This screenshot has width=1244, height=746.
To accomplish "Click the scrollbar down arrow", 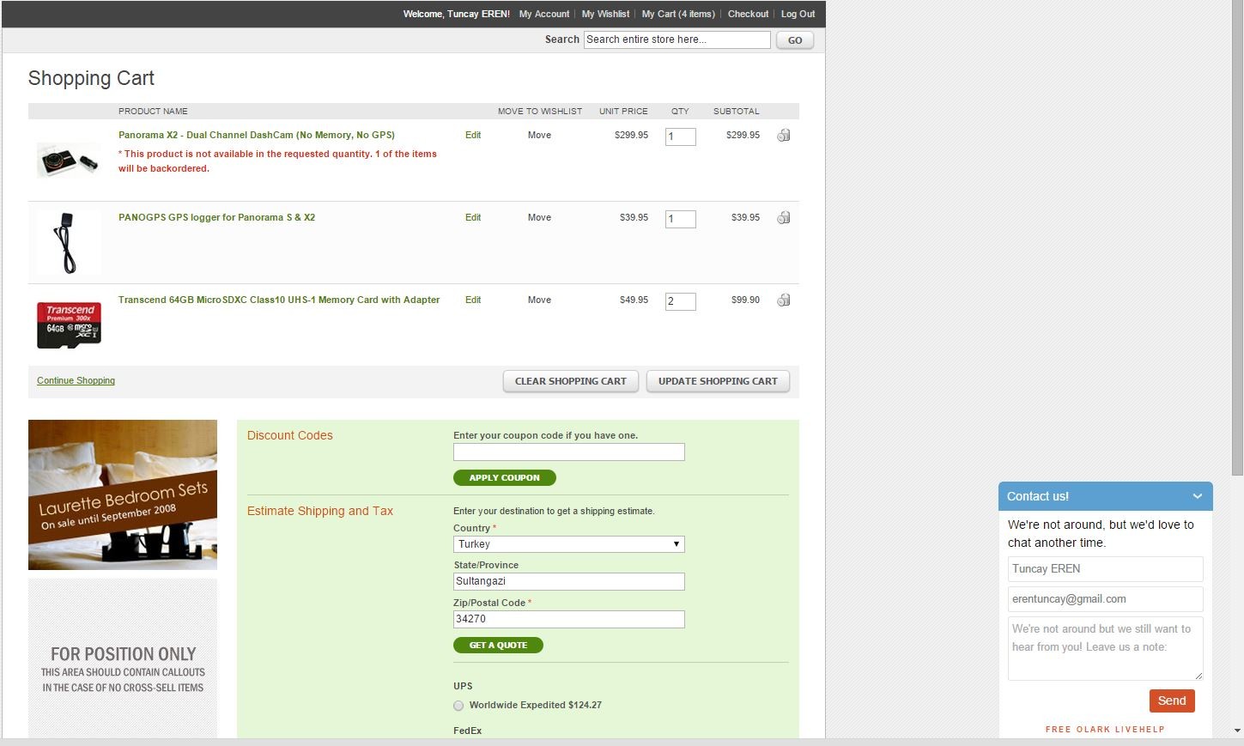I will [1237, 731].
